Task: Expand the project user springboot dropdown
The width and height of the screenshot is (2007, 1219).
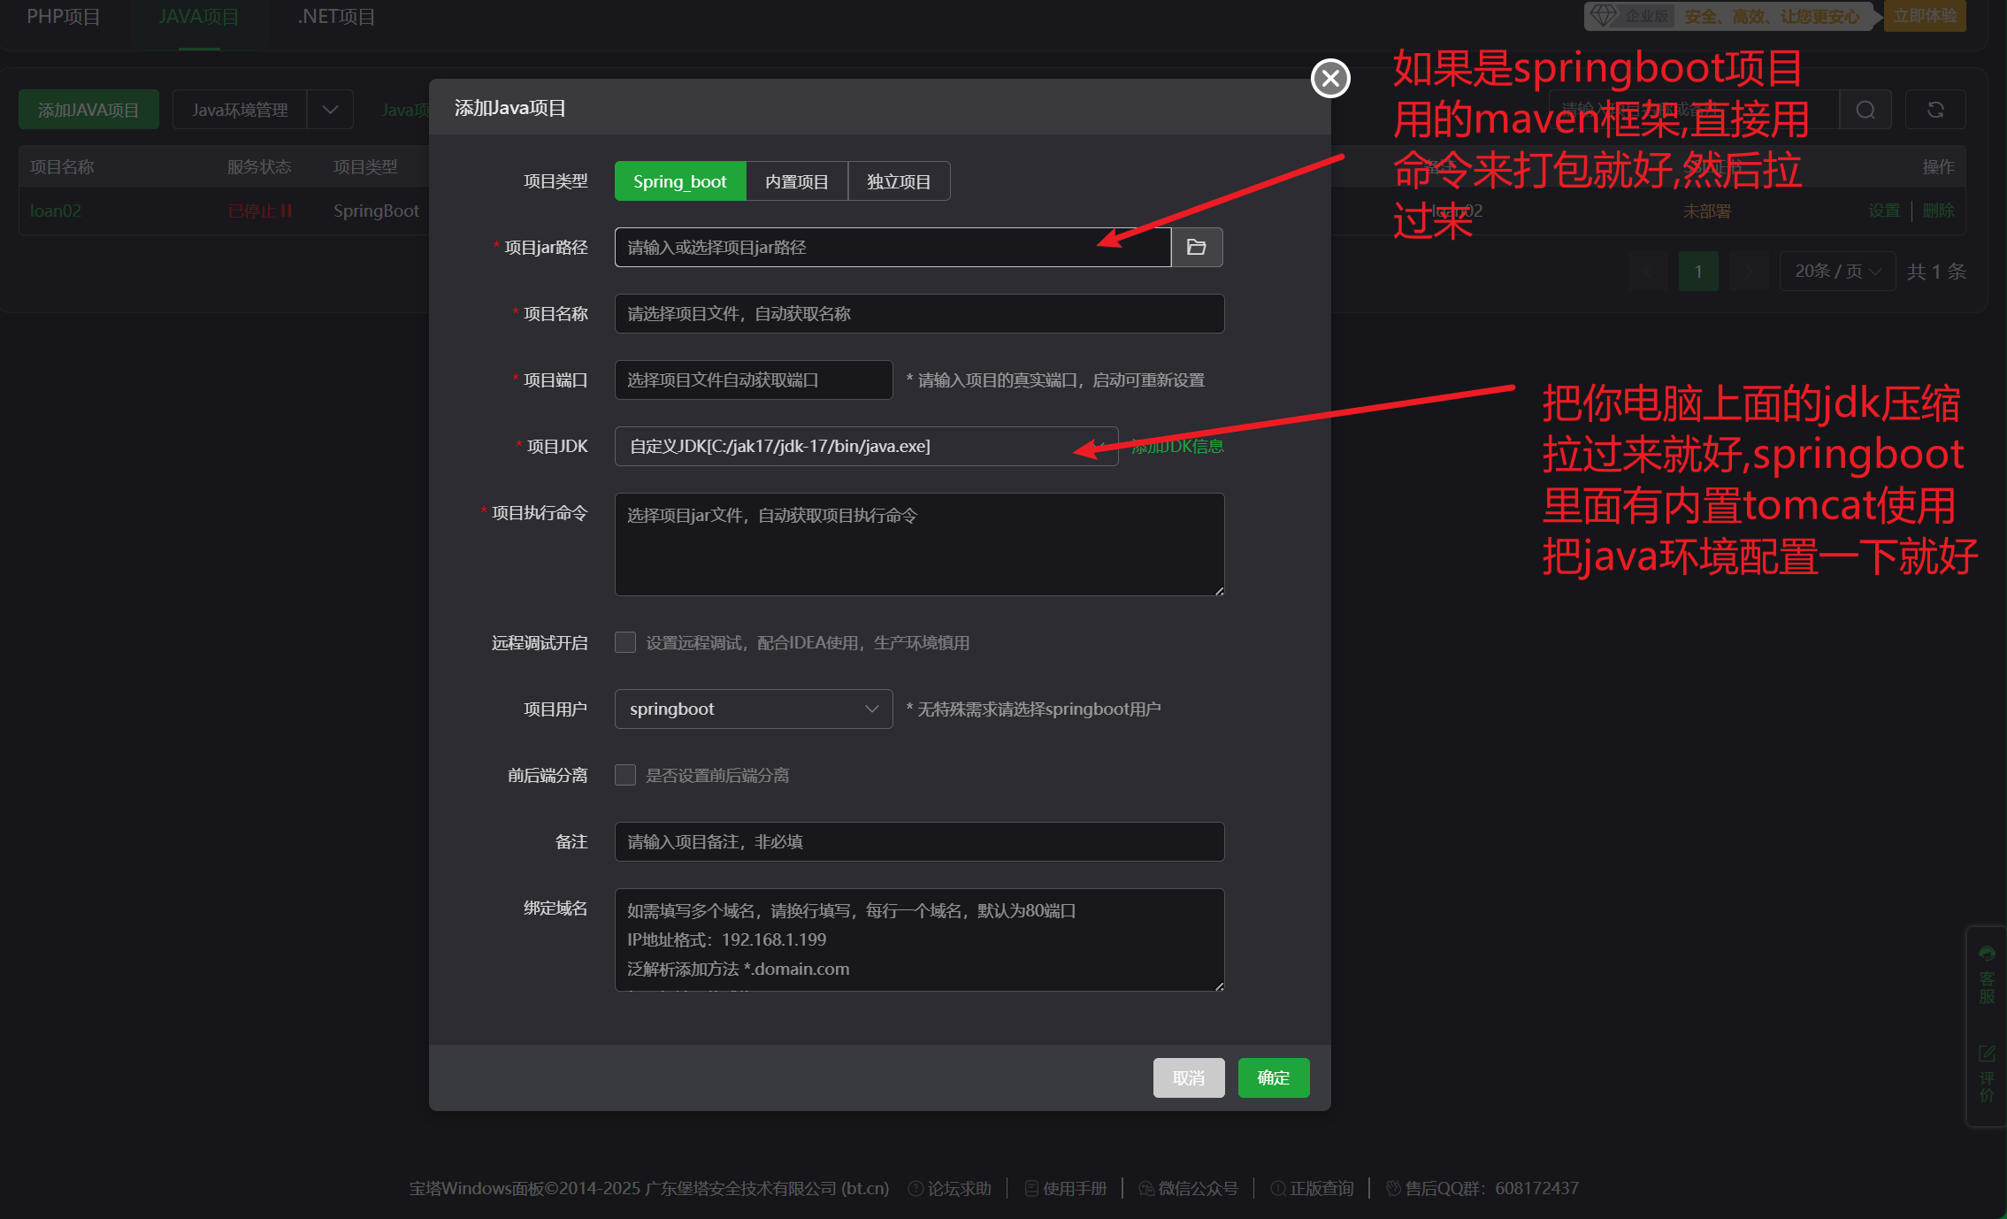Action: coord(753,709)
